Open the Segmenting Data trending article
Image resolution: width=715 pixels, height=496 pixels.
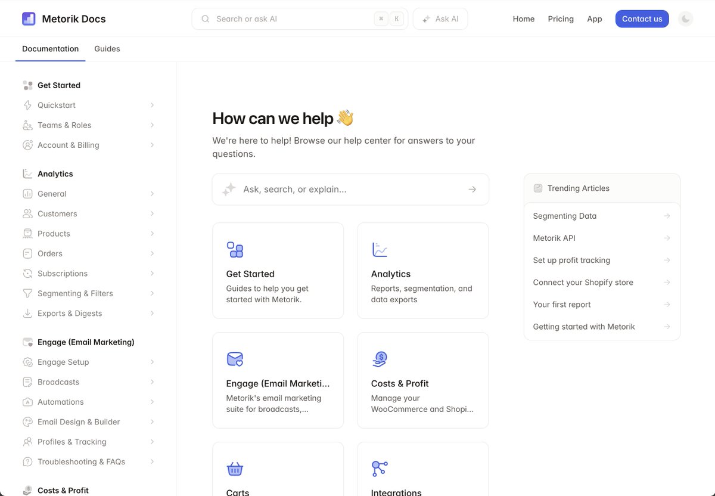coord(602,216)
